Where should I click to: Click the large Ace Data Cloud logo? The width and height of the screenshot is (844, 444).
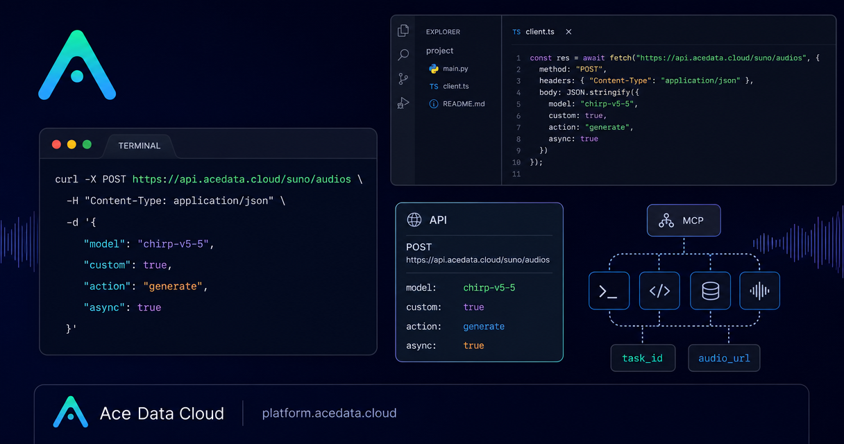(77, 65)
